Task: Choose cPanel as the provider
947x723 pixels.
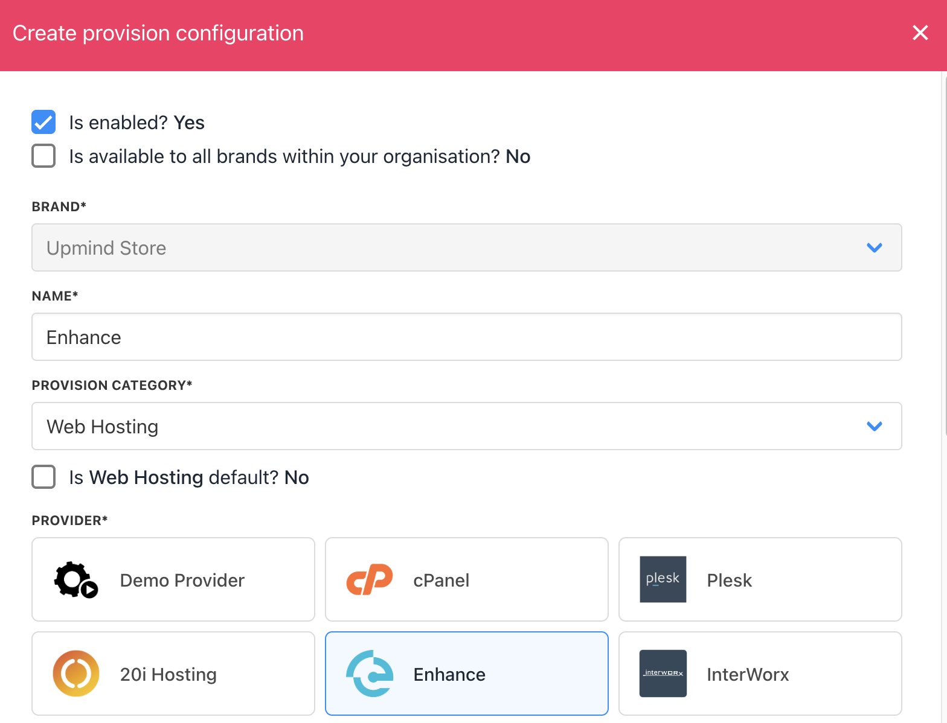Action: pos(466,579)
